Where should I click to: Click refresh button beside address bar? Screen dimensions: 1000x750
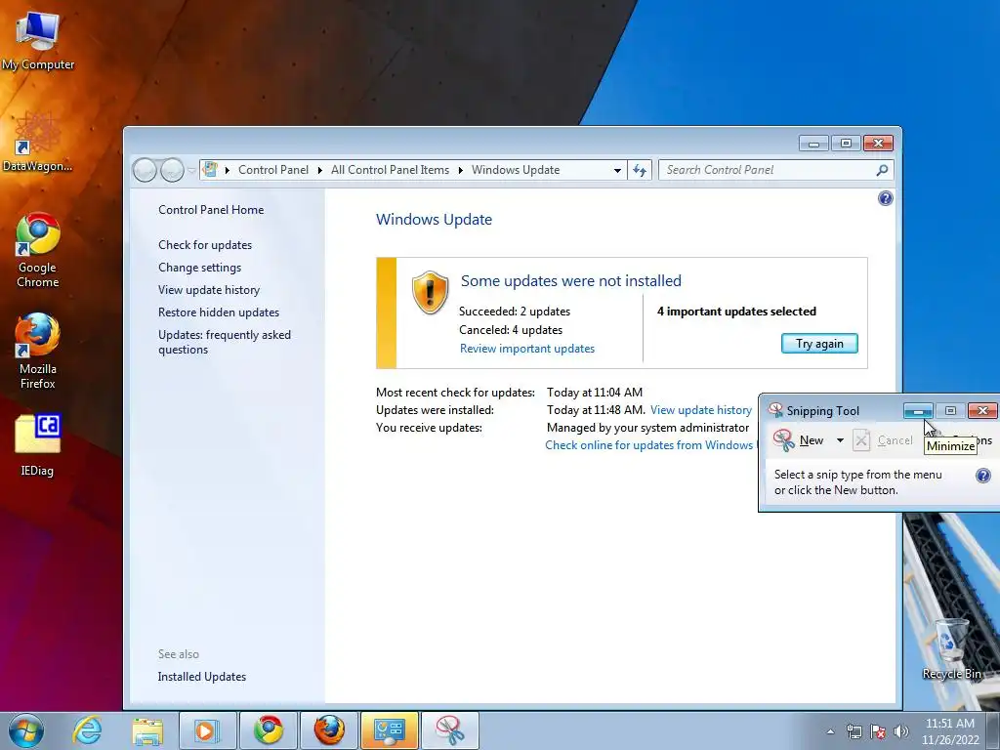point(640,170)
